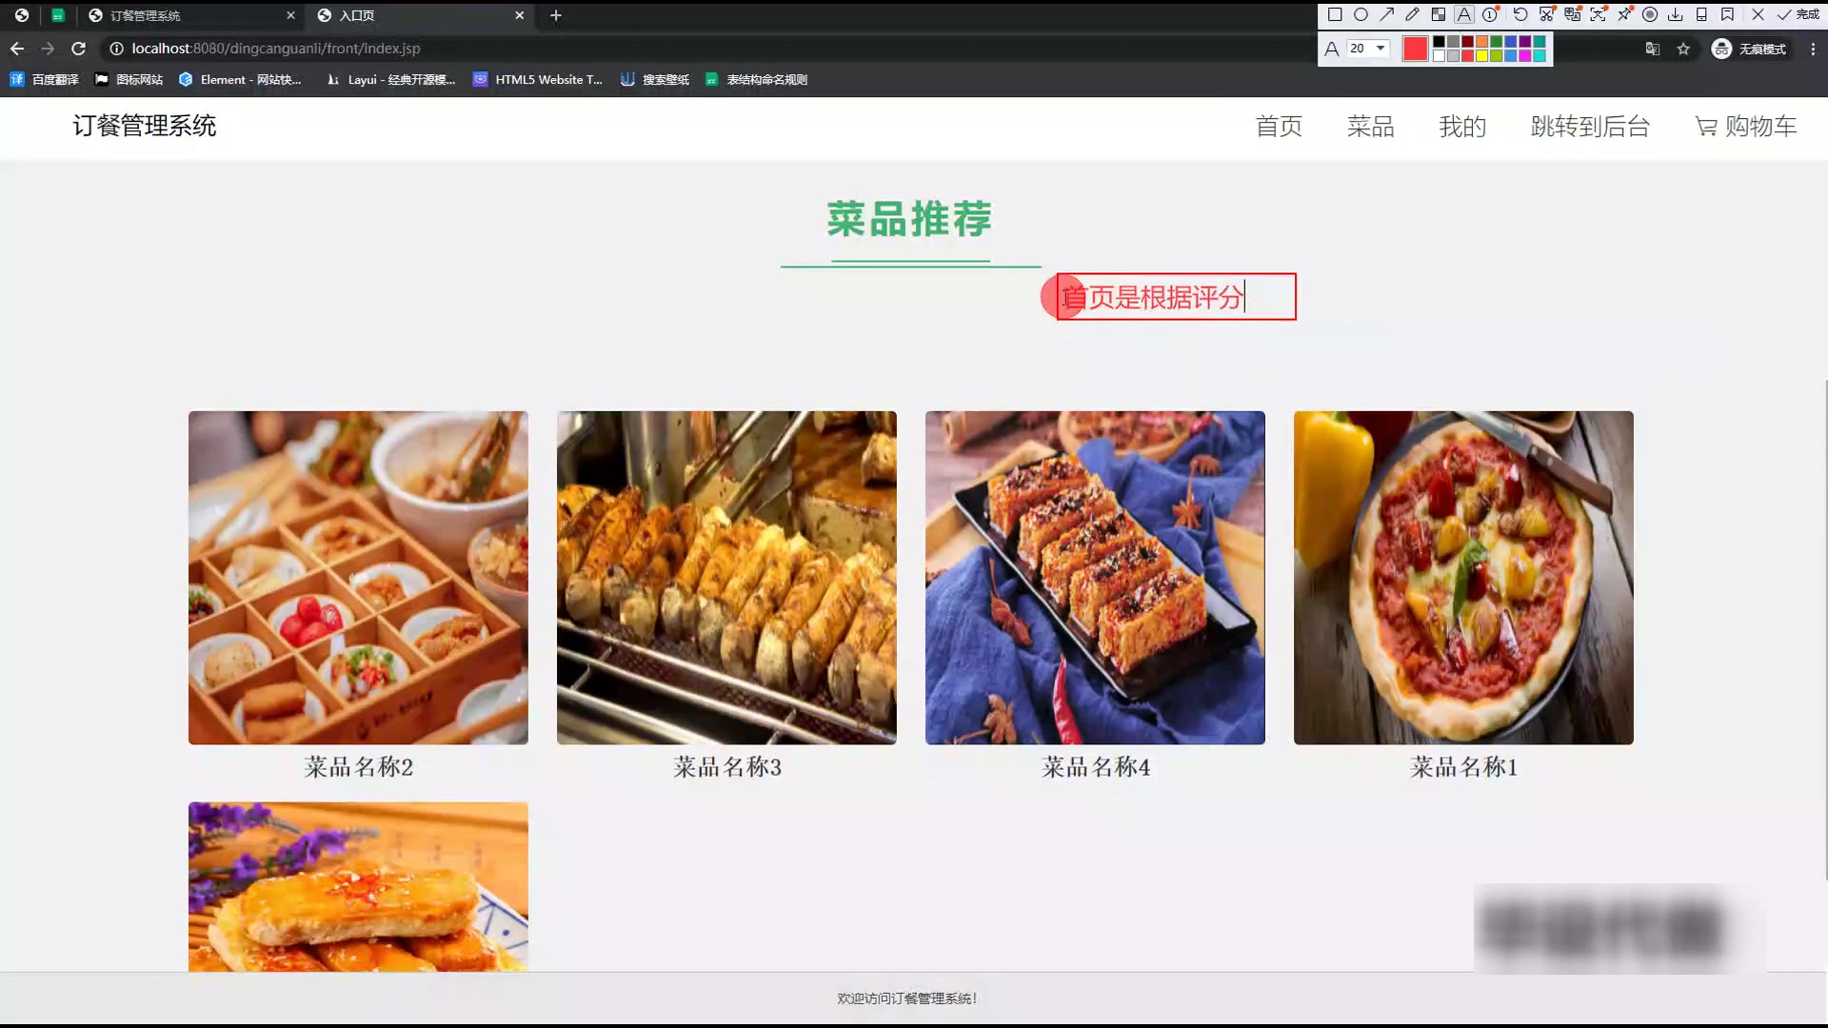Click the browser back arrow
The image size is (1828, 1028).
(x=17, y=49)
